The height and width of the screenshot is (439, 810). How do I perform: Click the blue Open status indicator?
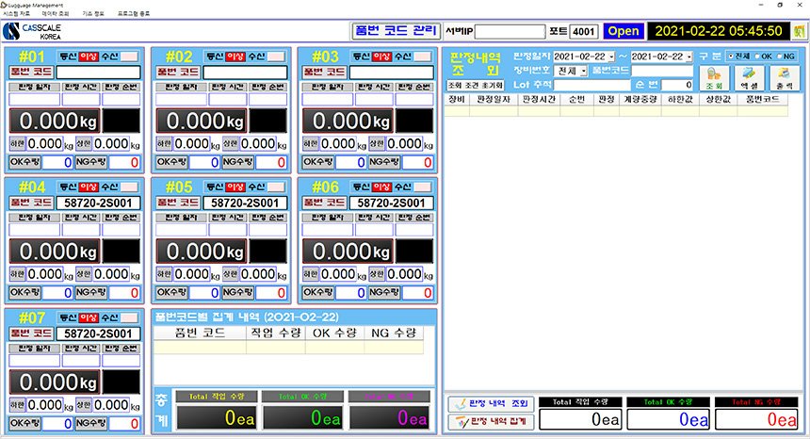click(x=623, y=31)
